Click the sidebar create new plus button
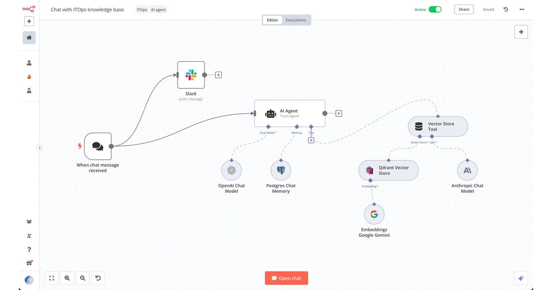 [29, 21]
